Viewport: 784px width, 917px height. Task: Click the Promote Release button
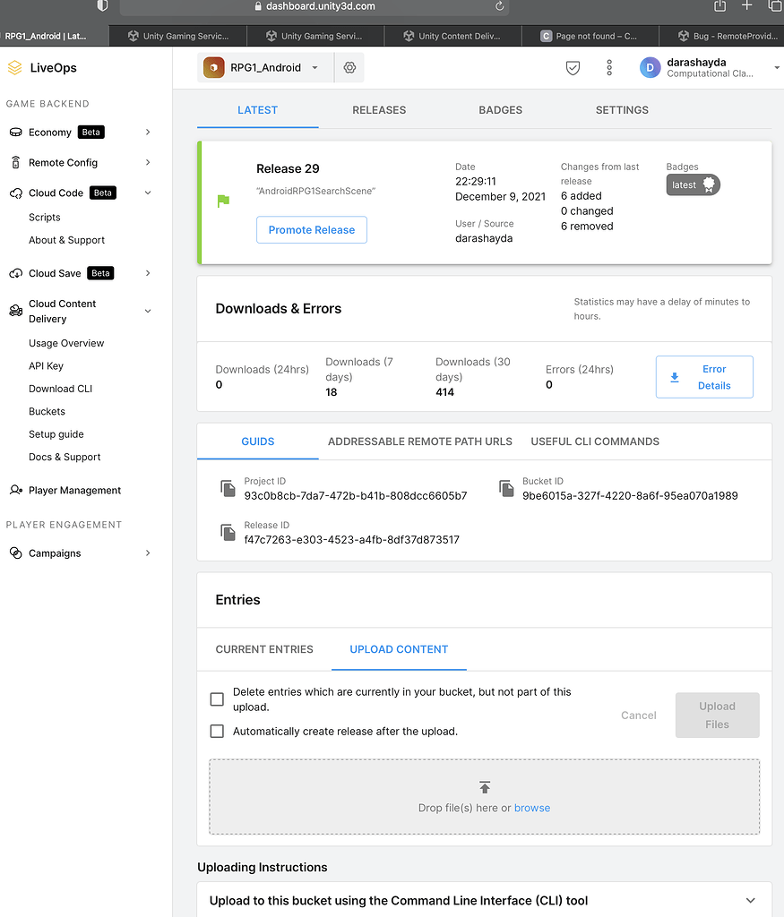[311, 229]
